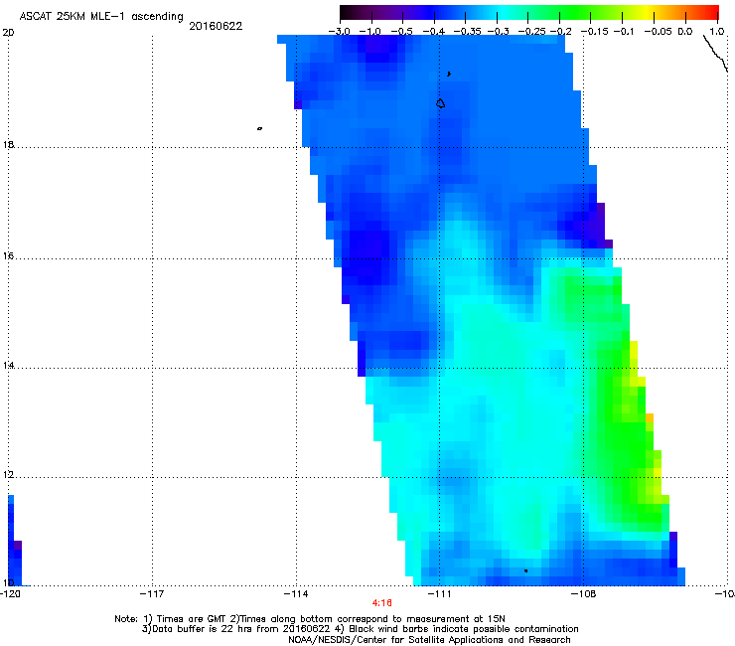Image resolution: width=735 pixels, height=646 pixels.
Task: Click the latitude label 14
Action: [8, 365]
